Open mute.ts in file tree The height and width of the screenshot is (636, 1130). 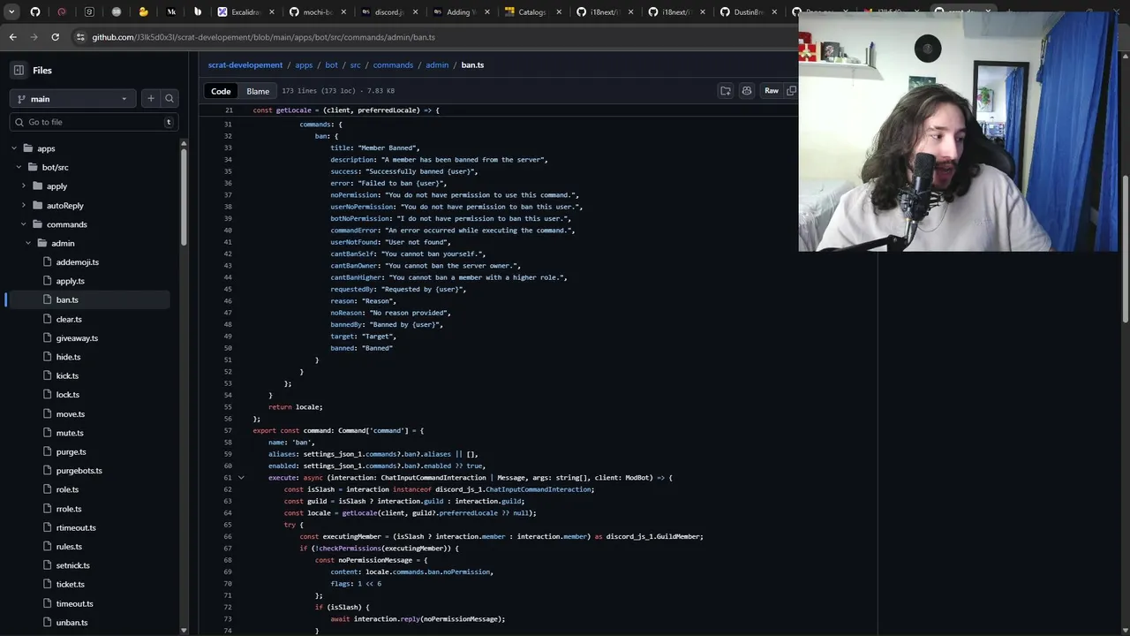click(x=70, y=433)
